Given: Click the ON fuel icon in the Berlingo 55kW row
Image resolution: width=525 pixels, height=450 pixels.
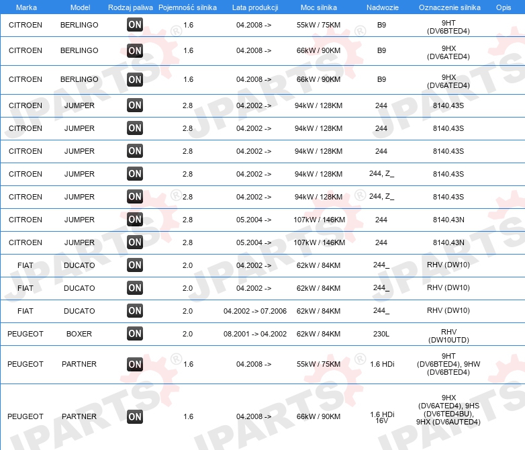Looking at the screenshot, I should click(134, 24).
